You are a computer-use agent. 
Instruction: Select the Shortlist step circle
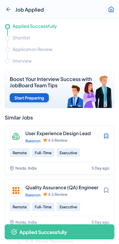[8, 38]
